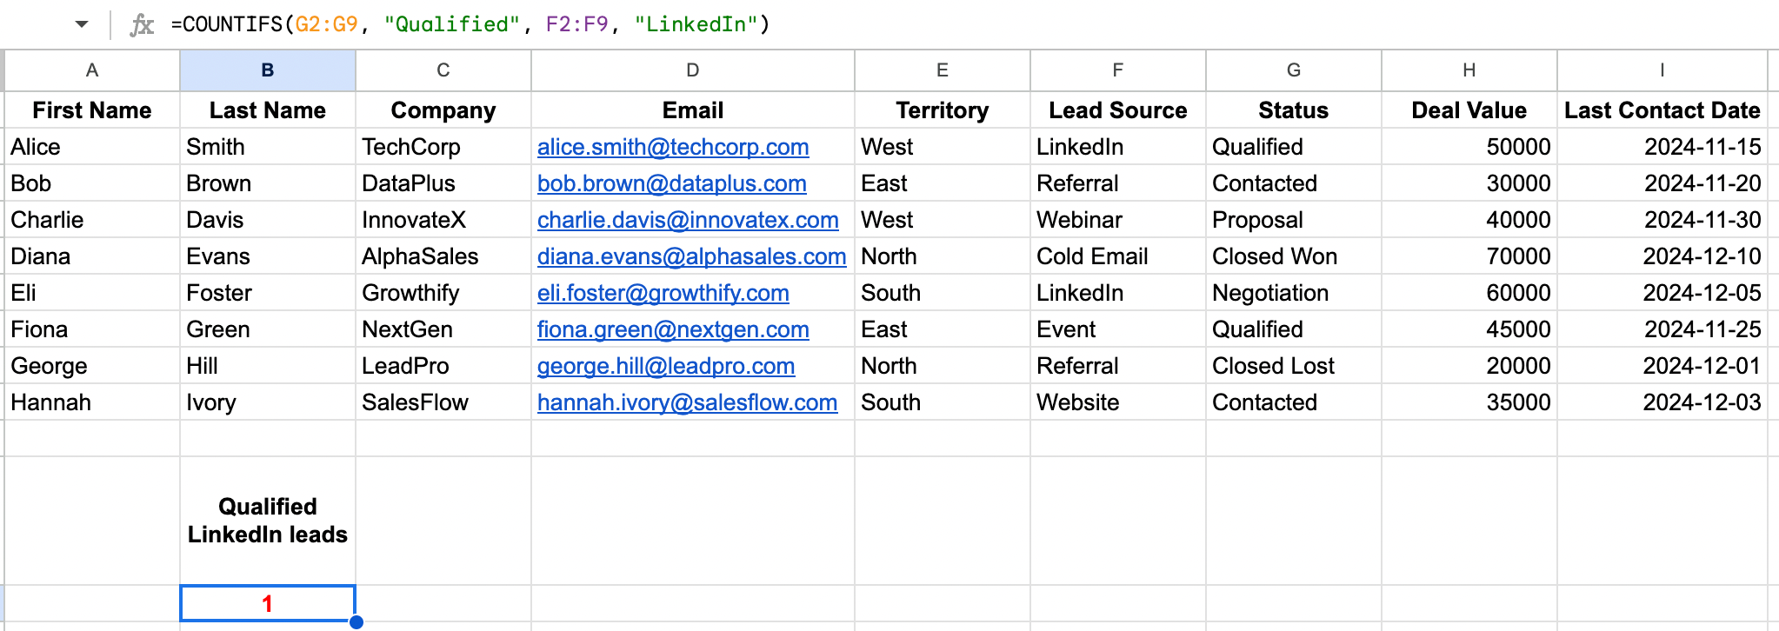The width and height of the screenshot is (1779, 631).
Task: Click the result cell showing red 1
Action: tap(267, 603)
